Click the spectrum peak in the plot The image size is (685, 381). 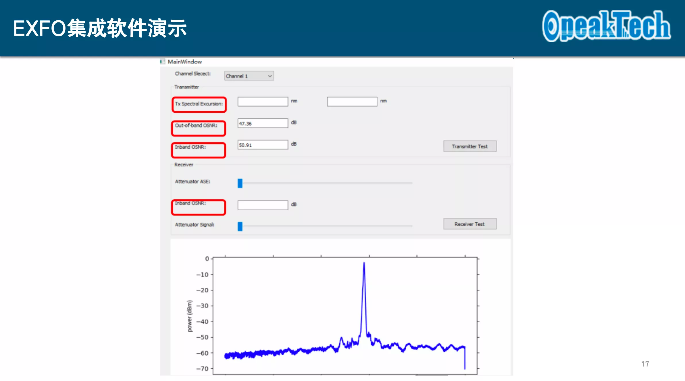pyautogui.click(x=364, y=264)
